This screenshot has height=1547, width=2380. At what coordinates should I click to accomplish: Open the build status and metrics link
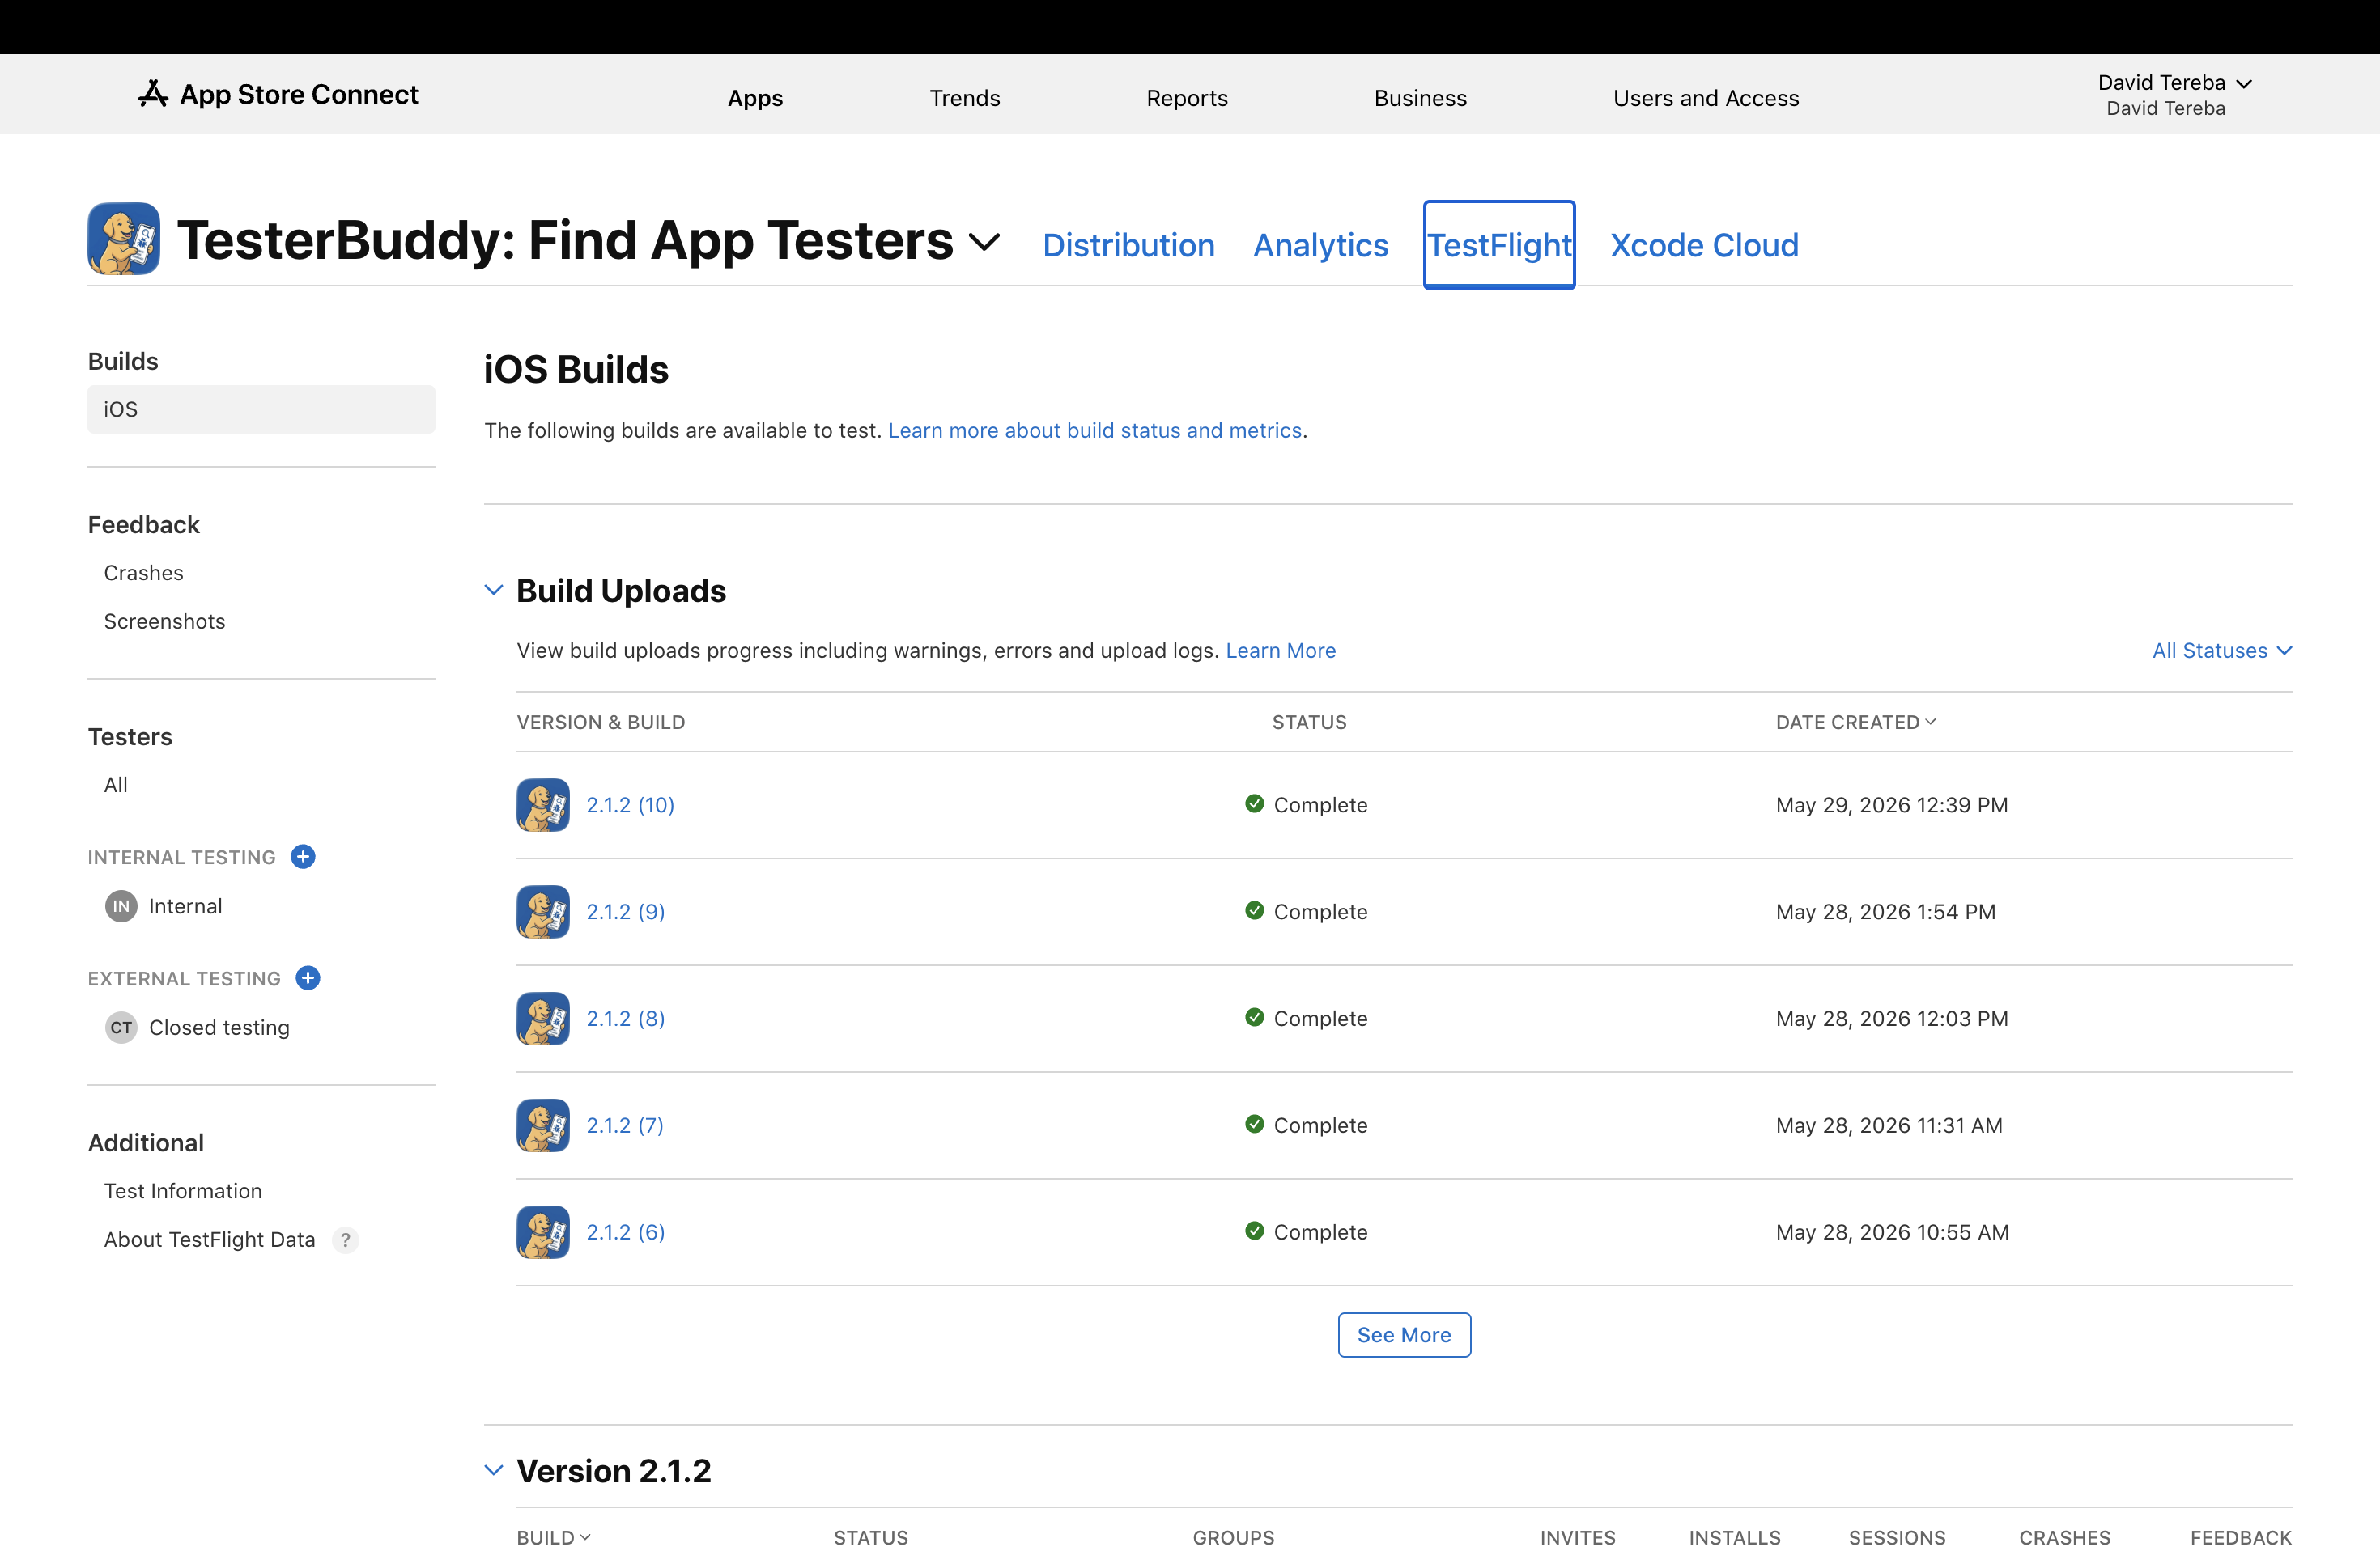point(1095,430)
